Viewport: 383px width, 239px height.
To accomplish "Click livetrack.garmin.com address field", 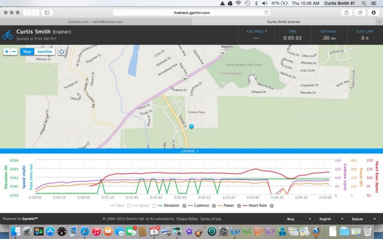I will (x=192, y=13).
